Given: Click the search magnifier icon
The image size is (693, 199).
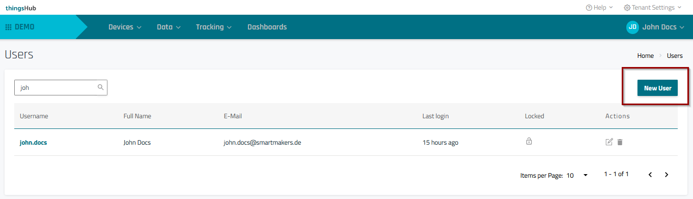Looking at the screenshot, I should coord(101,87).
